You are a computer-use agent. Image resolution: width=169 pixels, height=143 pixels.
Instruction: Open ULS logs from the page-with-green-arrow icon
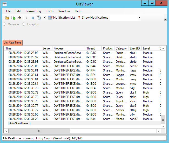(x=13, y=18)
